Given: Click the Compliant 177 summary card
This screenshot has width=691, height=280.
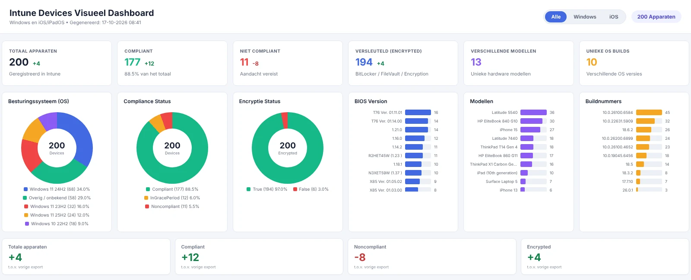Looking at the screenshot, I should pyautogui.click(x=172, y=63).
